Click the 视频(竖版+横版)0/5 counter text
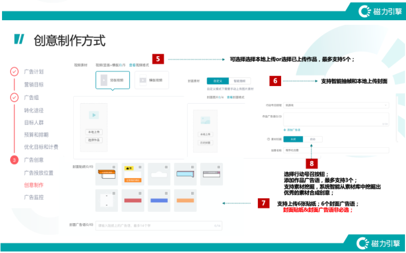The height and width of the screenshot is (253, 406). coord(111,65)
